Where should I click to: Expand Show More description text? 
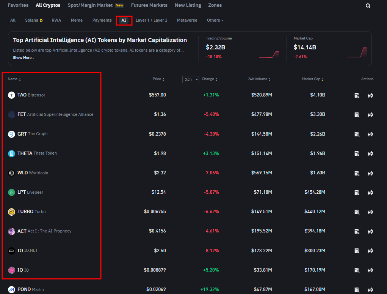pyautogui.click(x=24, y=58)
